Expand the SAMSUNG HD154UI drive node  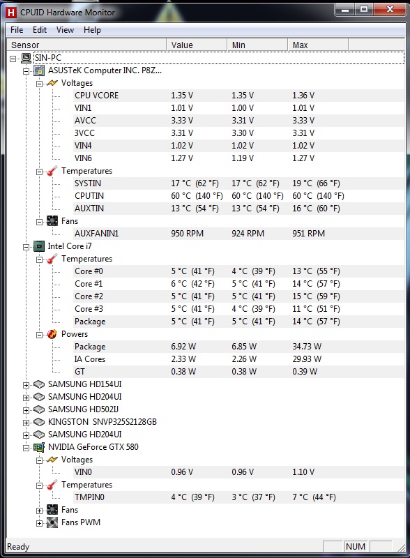click(26, 385)
